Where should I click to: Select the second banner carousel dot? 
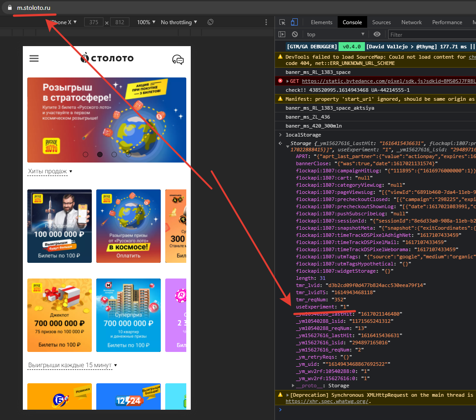[x=100, y=154]
